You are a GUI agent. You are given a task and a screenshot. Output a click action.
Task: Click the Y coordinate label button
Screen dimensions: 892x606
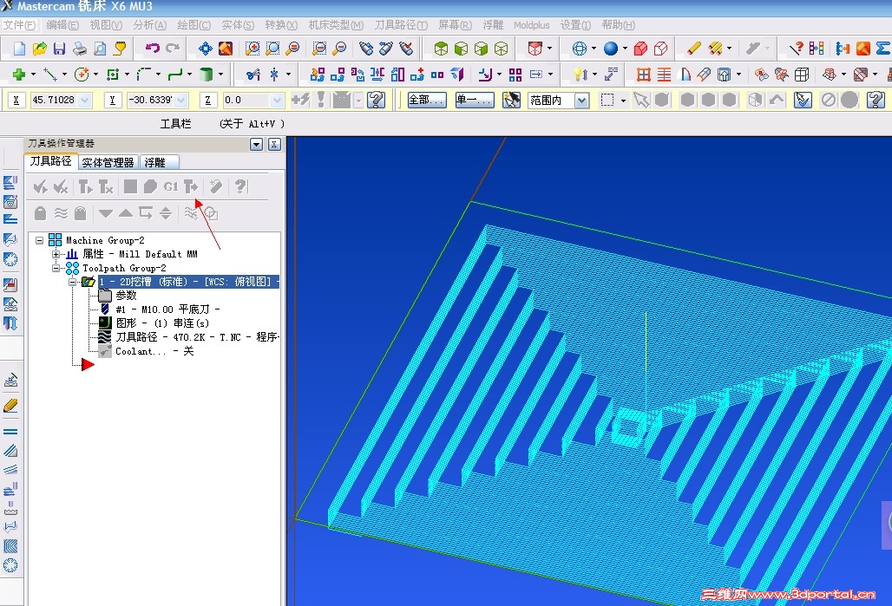click(x=112, y=101)
